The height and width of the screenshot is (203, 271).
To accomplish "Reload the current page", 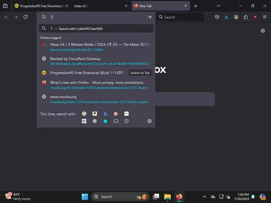I will pyautogui.click(x=25, y=17).
